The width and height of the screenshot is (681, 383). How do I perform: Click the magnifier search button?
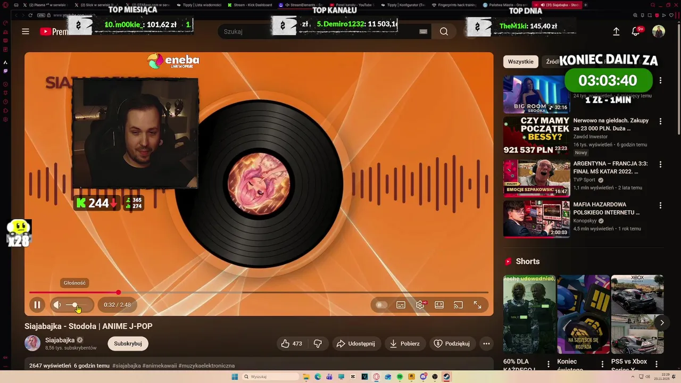point(444,31)
